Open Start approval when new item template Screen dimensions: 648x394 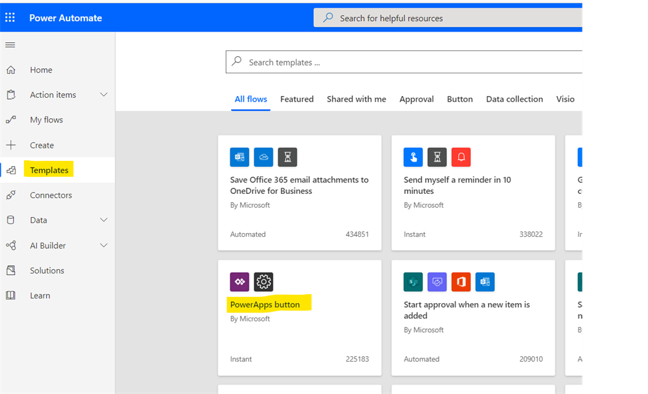(466, 310)
